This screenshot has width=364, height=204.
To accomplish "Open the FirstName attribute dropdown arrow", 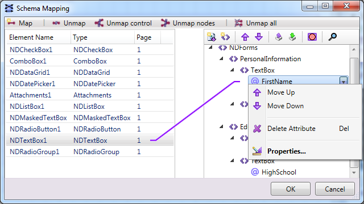I will coord(344,81).
